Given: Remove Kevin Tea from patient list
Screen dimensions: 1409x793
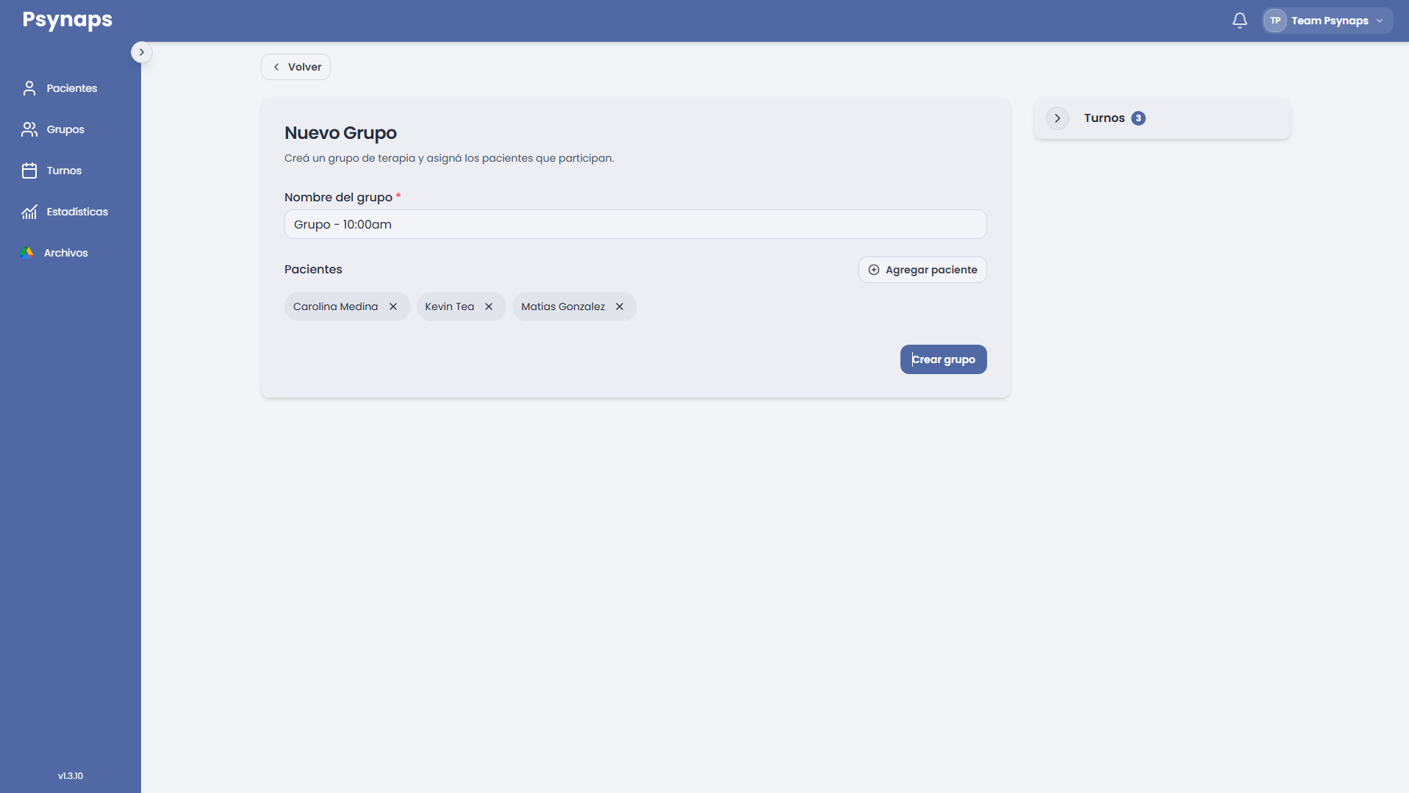Looking at the screenshot, I should pyautogui.click(x=489, y=306).
